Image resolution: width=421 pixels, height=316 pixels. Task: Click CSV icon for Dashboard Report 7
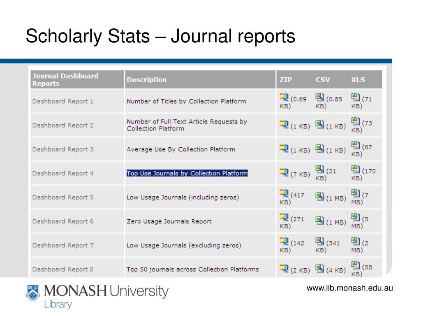pyautogui.click(x=320, y=241)
